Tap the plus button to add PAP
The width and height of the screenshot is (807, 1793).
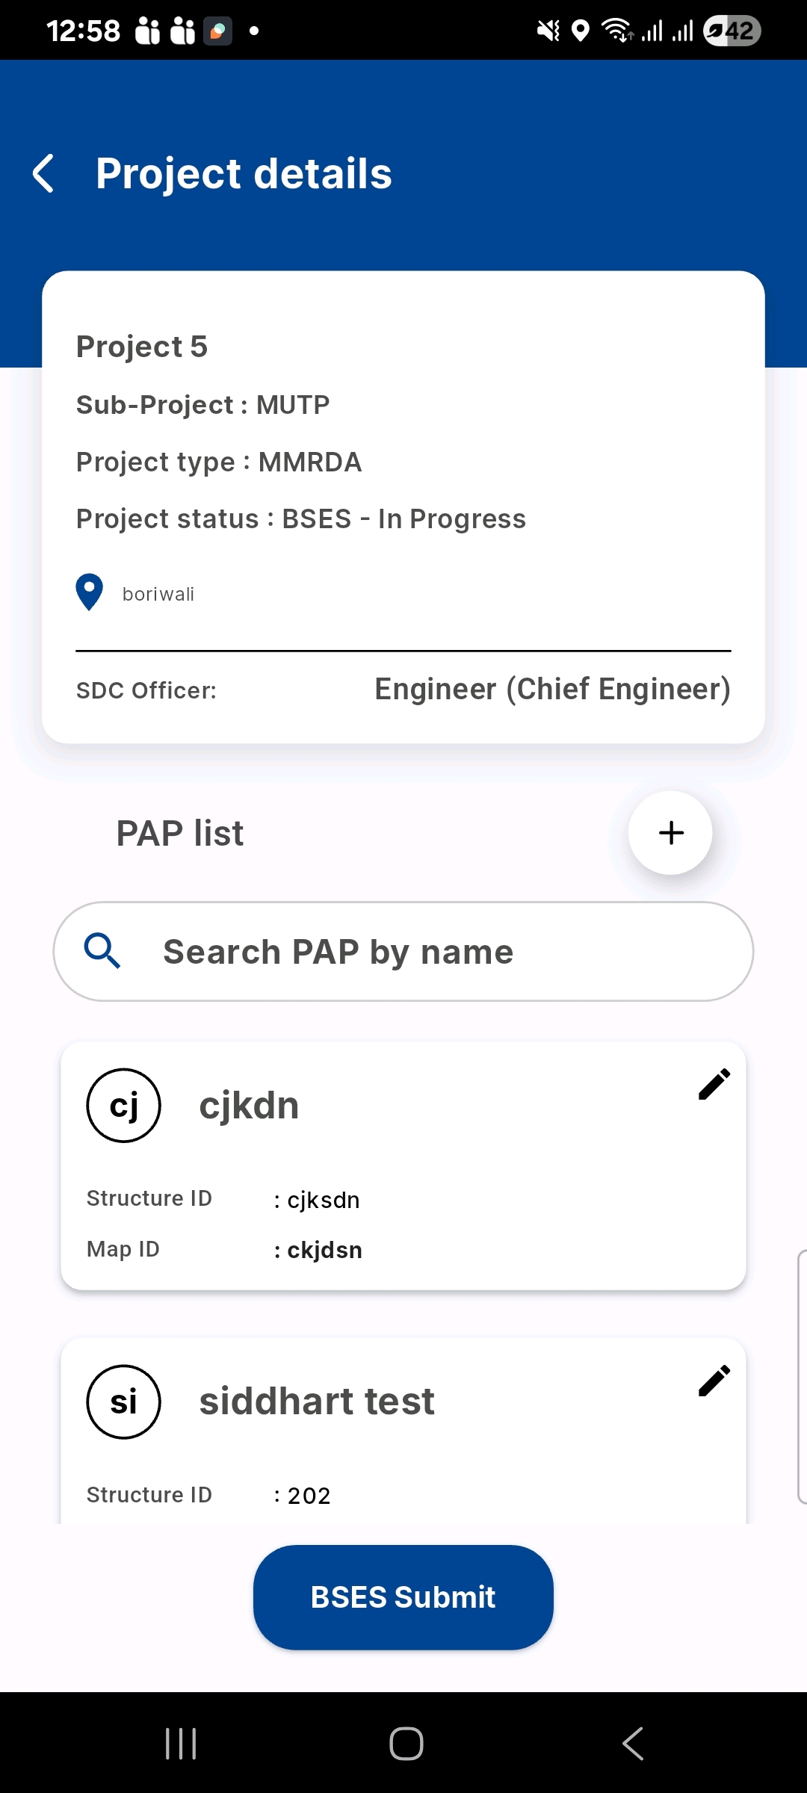coord(670,832)
